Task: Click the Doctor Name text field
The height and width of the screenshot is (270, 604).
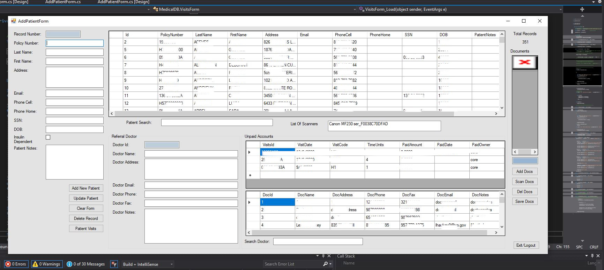Action: (x=191, y=154)
